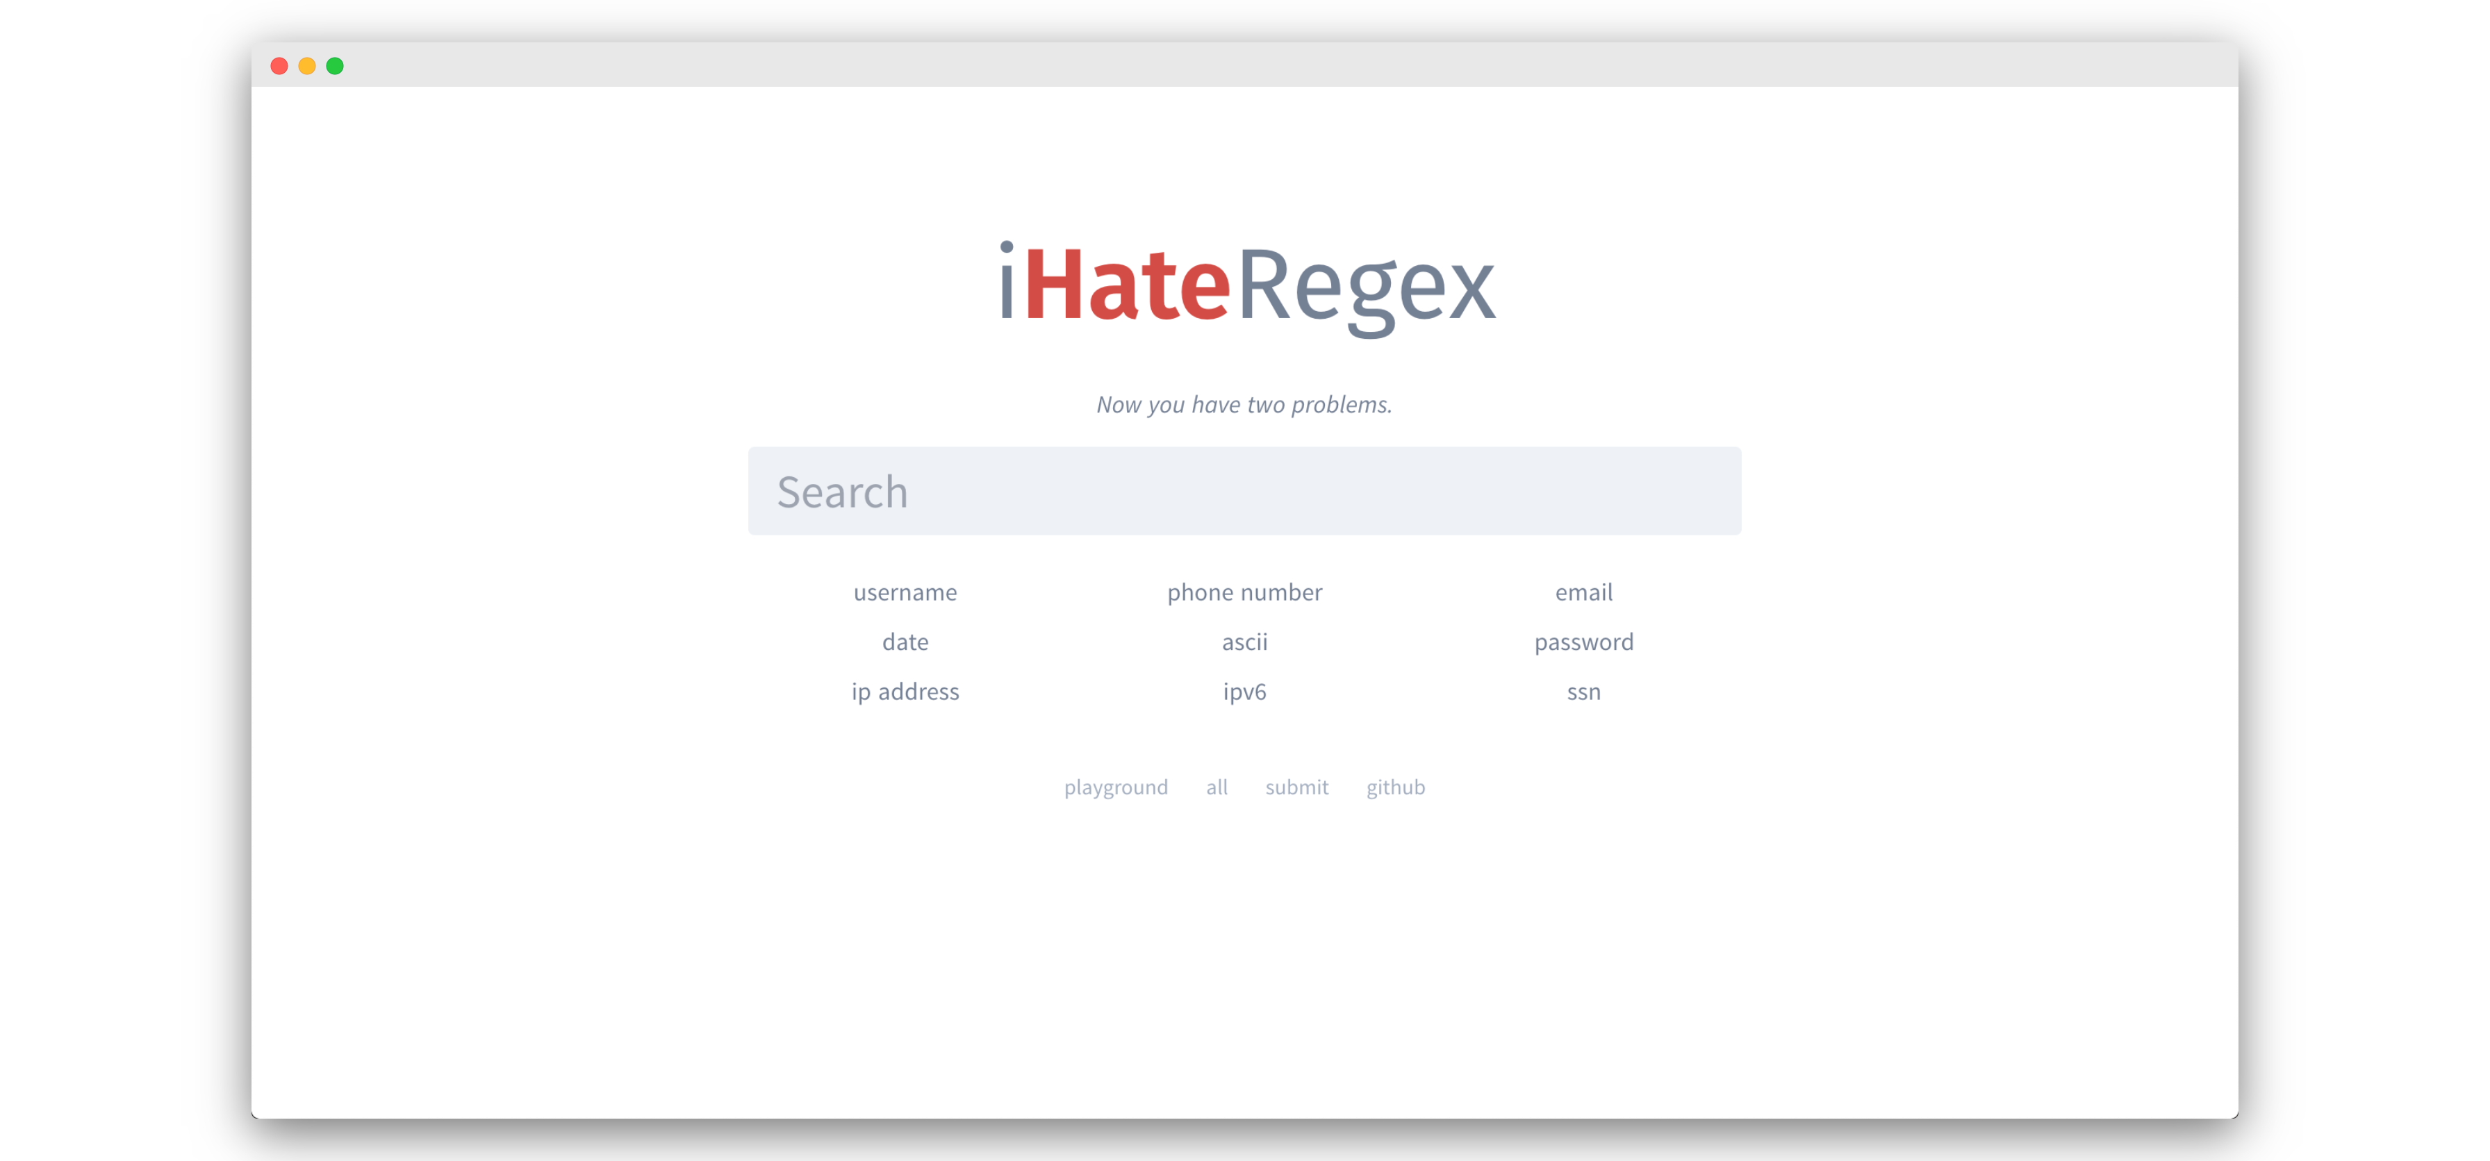Click the green maximize window button

[334, 66]
